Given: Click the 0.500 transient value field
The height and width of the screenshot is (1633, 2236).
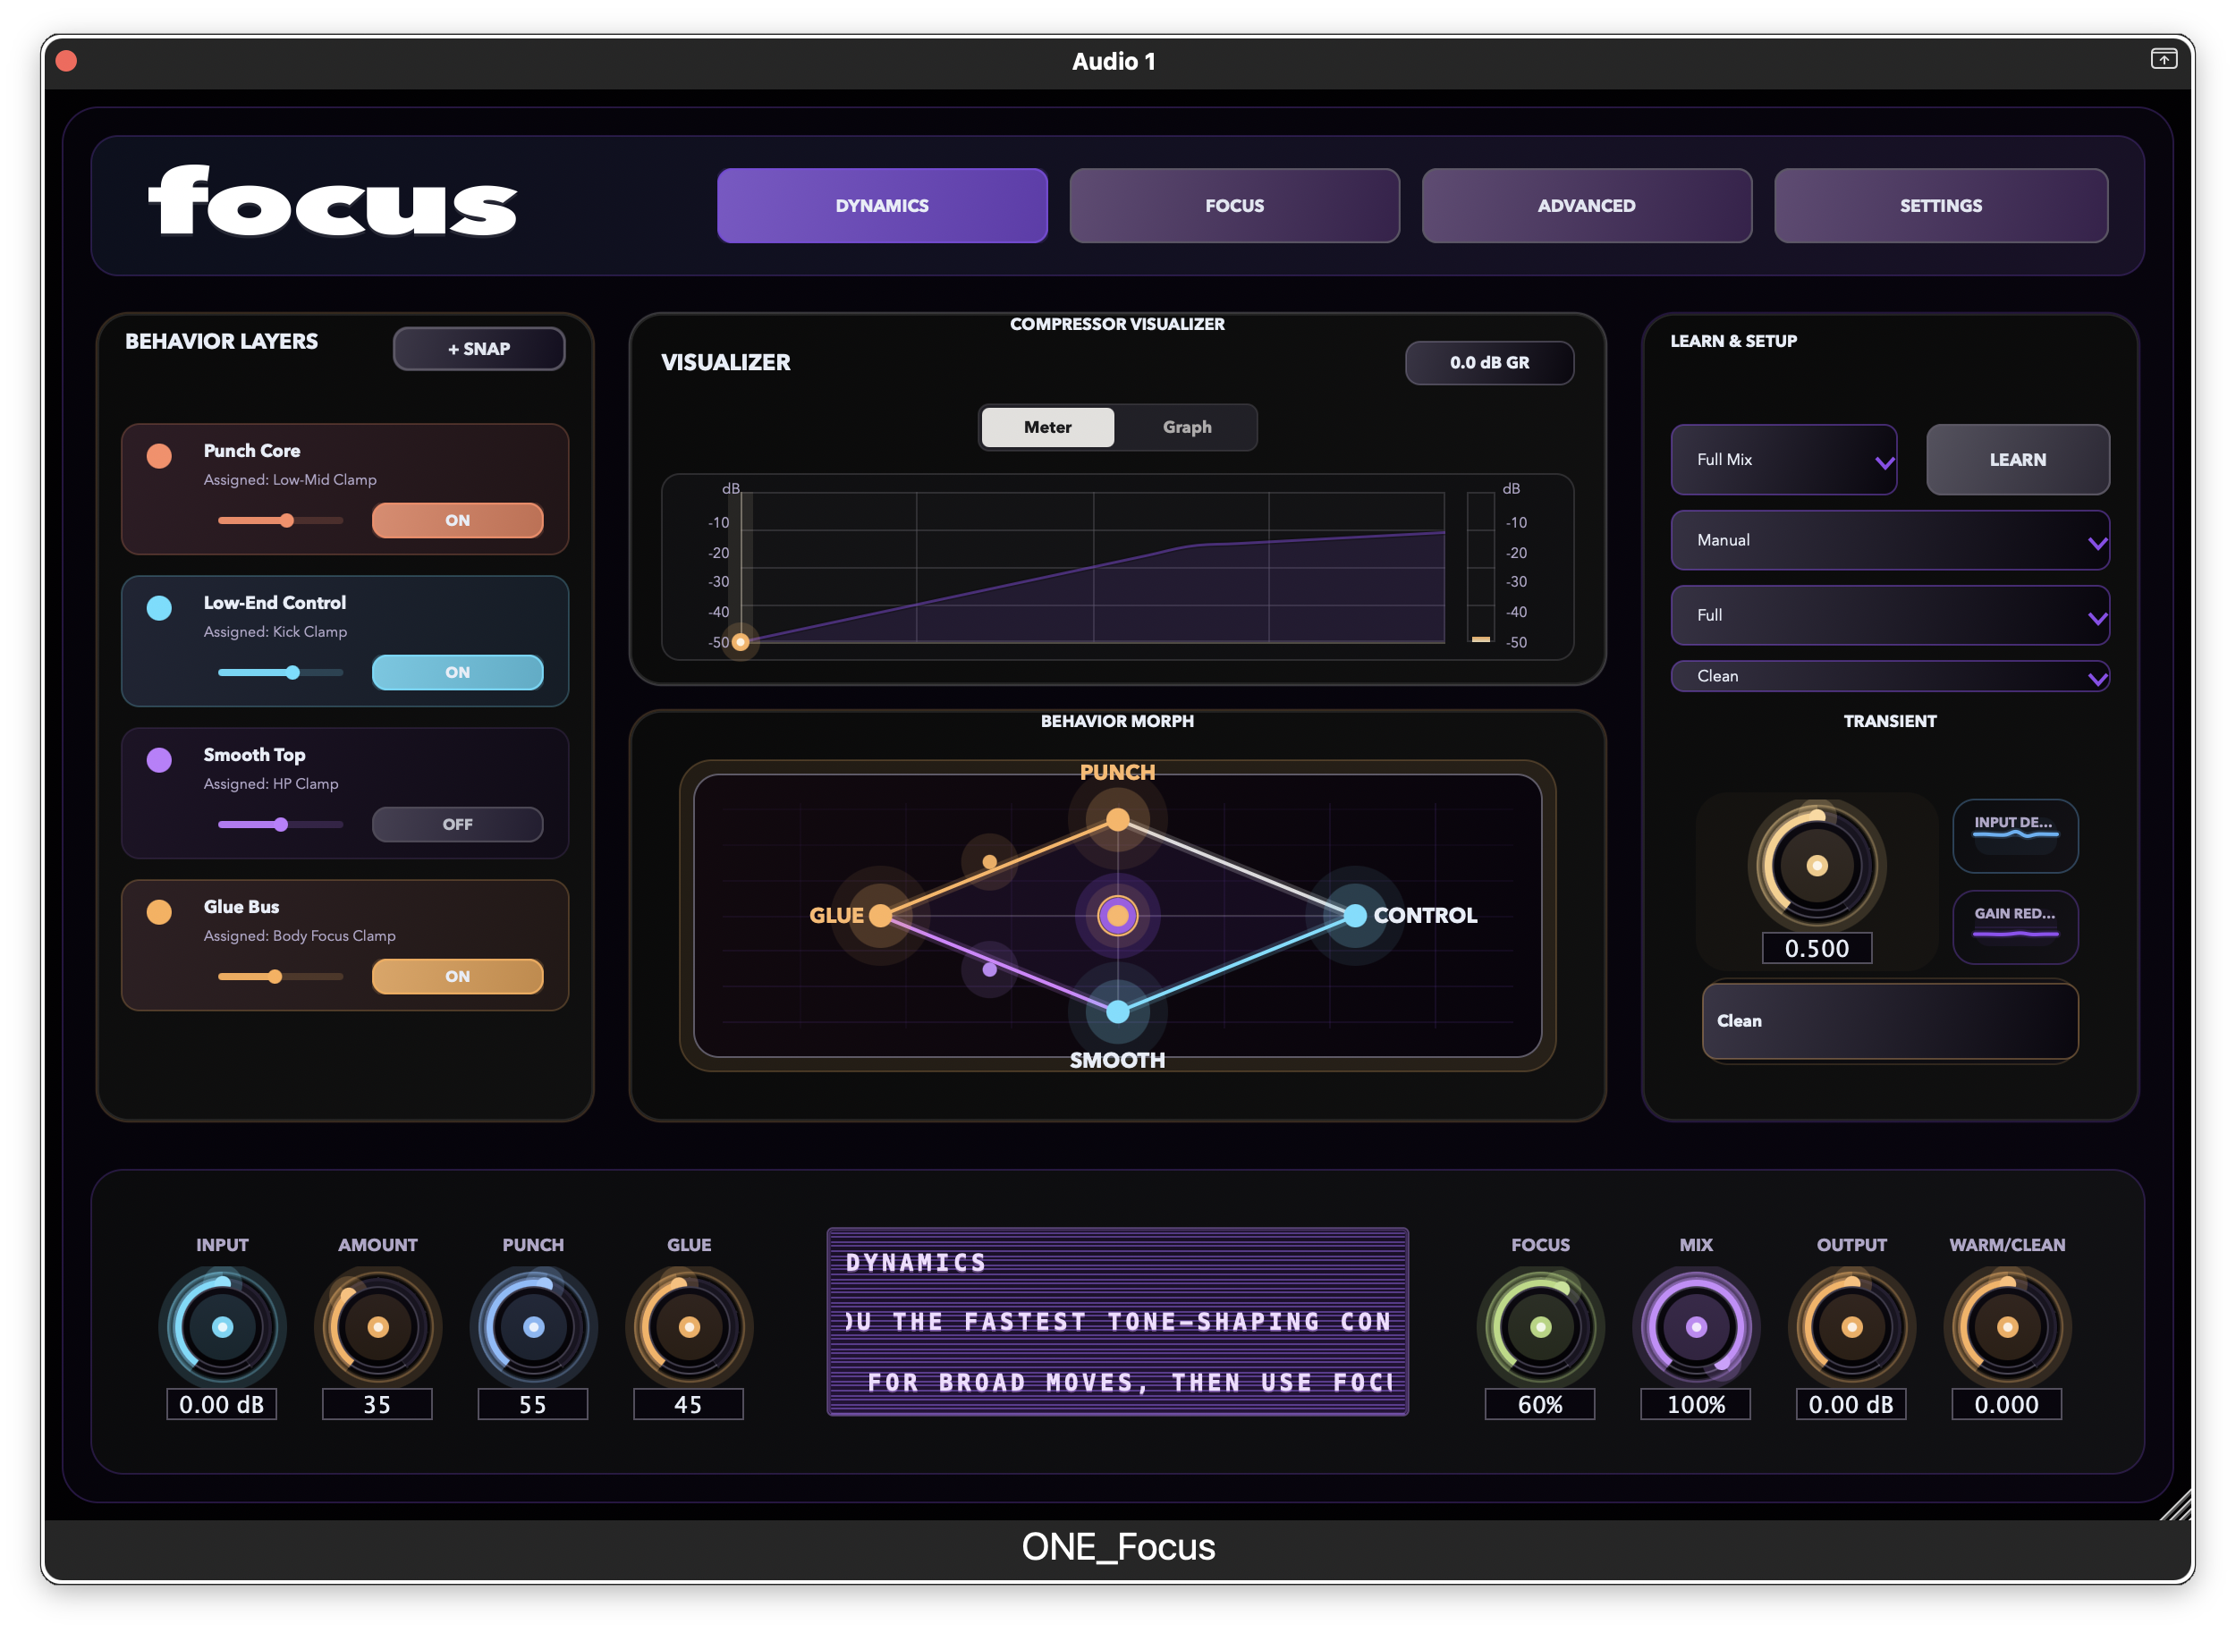Looking at the screenshot, I should 1816,948.
